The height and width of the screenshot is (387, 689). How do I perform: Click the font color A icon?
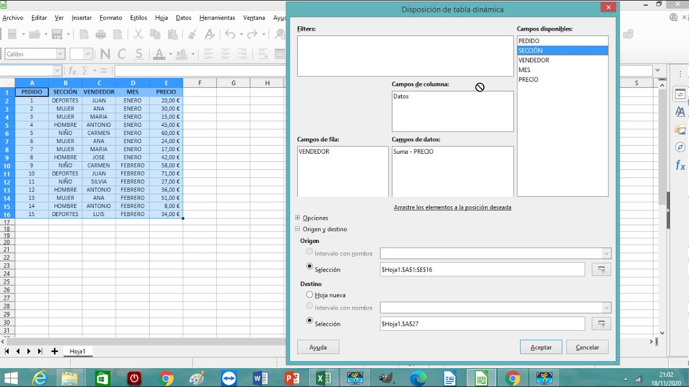(159, 54)
